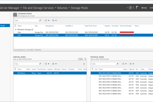Click the Physical Disks filter text box
153x102 pixels.
point(104,64)
